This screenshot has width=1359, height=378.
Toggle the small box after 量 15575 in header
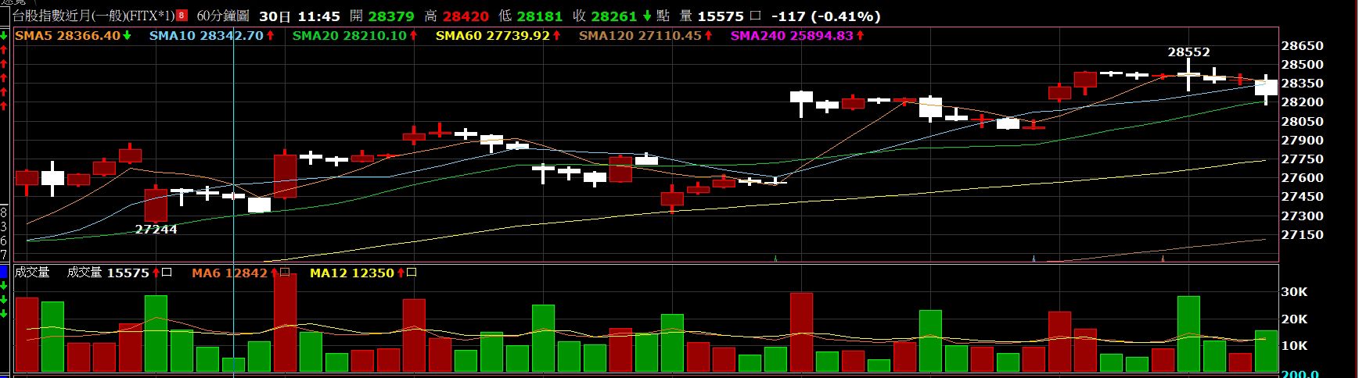tap(755, 16)
